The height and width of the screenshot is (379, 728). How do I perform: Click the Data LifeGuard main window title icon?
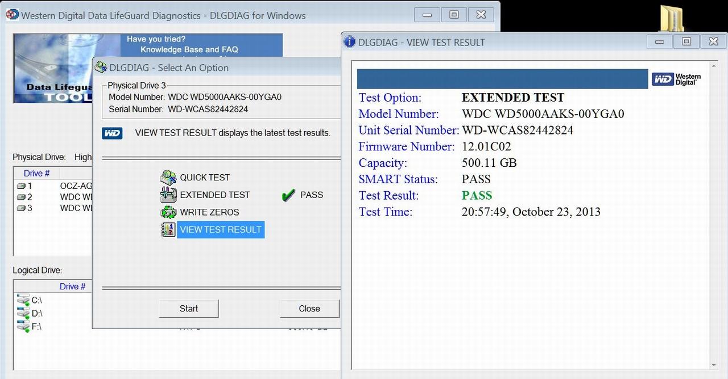[x=12, y=15]
